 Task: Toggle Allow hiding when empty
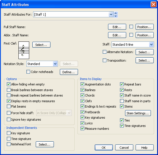[x=9, y=84]
